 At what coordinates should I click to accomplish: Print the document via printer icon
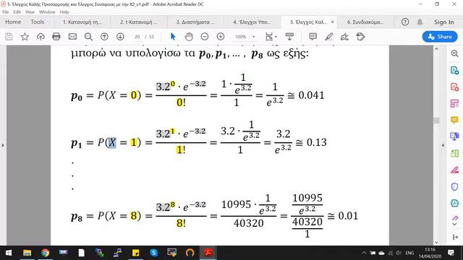pyautogui.click(x=56, y=37)
